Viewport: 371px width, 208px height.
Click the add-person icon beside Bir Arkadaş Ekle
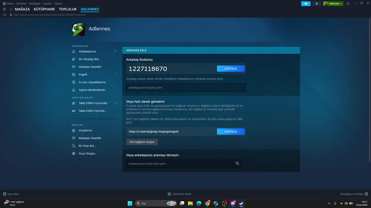point(74,59)
